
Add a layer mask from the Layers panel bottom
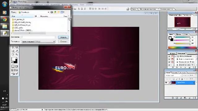tap(177, 98)
